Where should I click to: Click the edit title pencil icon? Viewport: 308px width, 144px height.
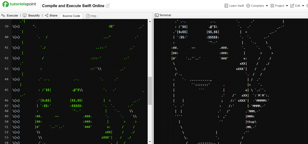pos(108,6)
